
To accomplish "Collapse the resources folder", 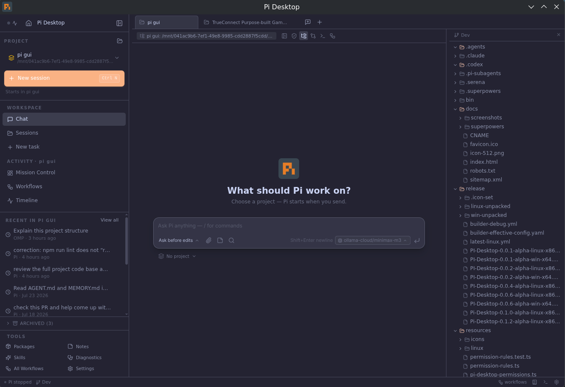I will 455,330.
